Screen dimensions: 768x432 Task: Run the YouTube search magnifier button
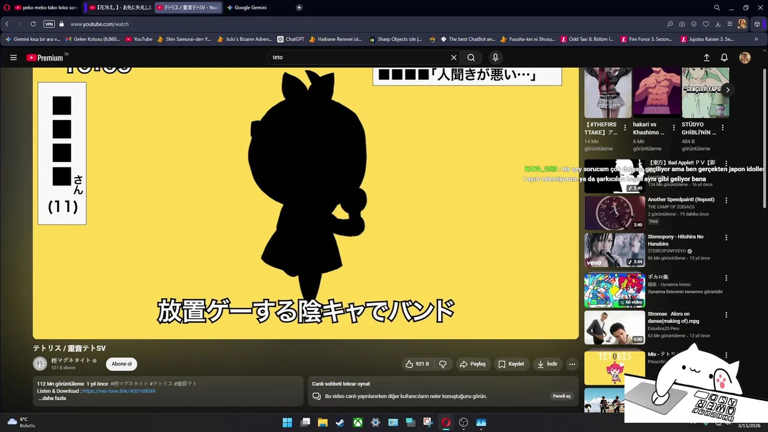tap(471, 58)
